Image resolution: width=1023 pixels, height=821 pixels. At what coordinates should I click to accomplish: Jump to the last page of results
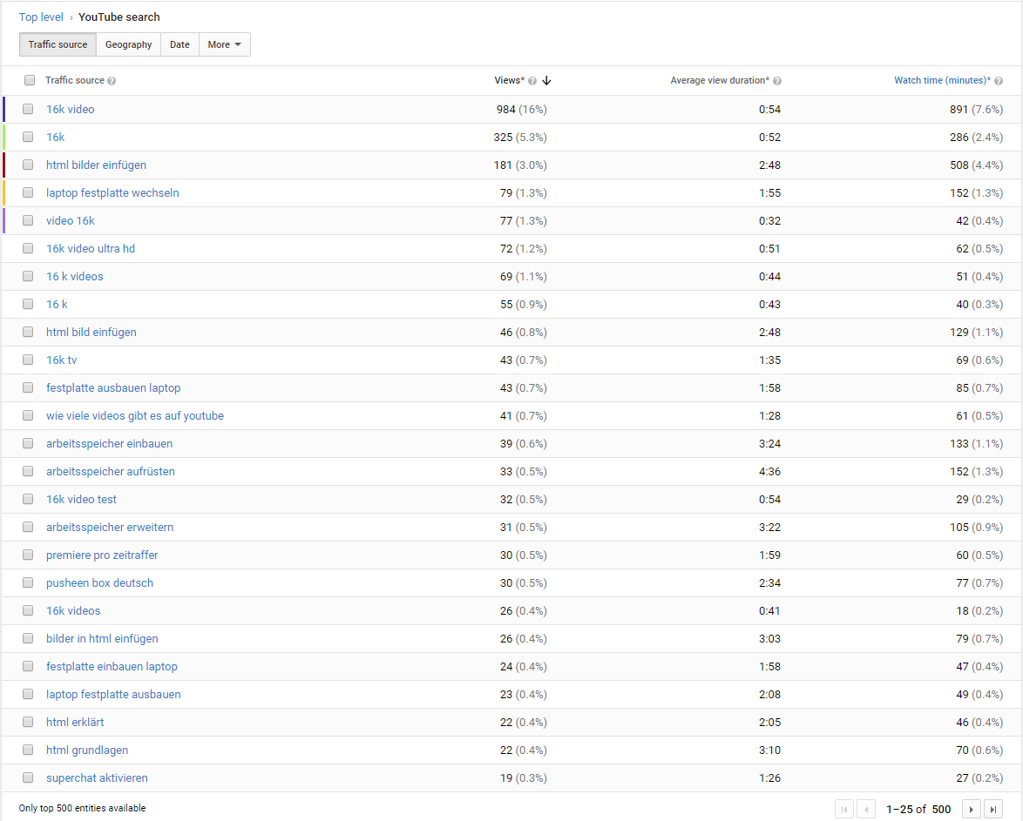coord(993,809)
